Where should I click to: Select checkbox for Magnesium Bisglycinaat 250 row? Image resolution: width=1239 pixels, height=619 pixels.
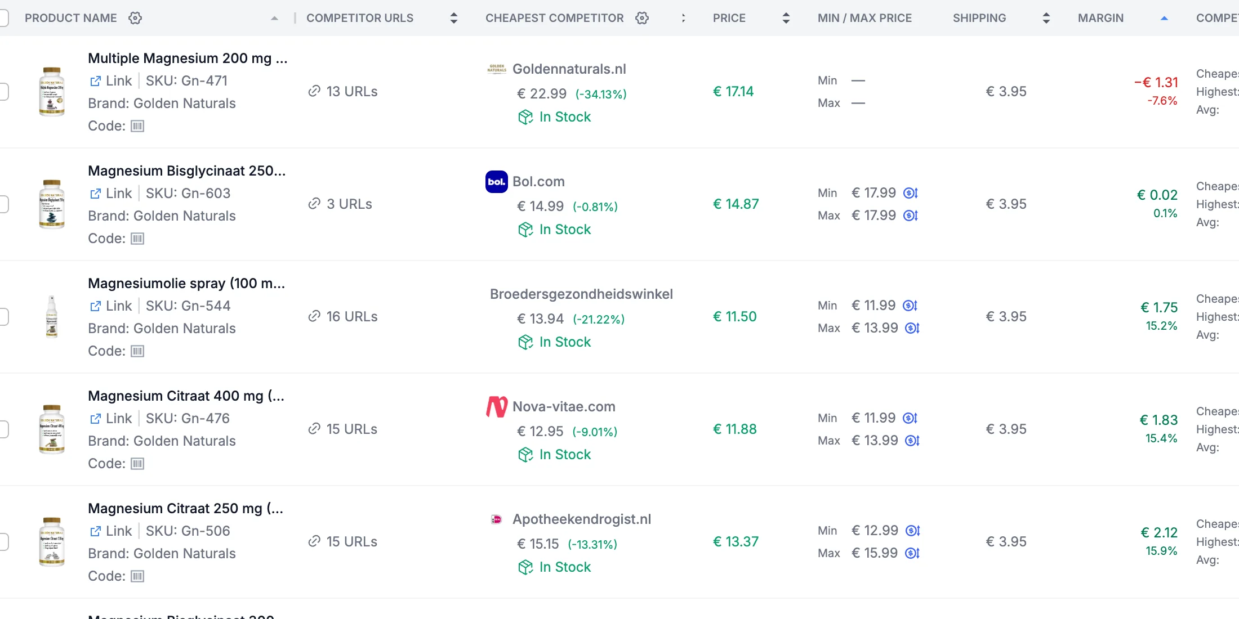(x=3, y=204)
